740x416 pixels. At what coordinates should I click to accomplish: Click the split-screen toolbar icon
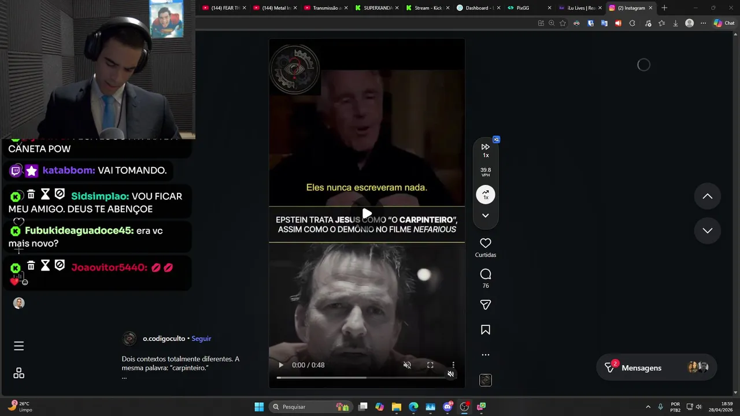[541, 23]
